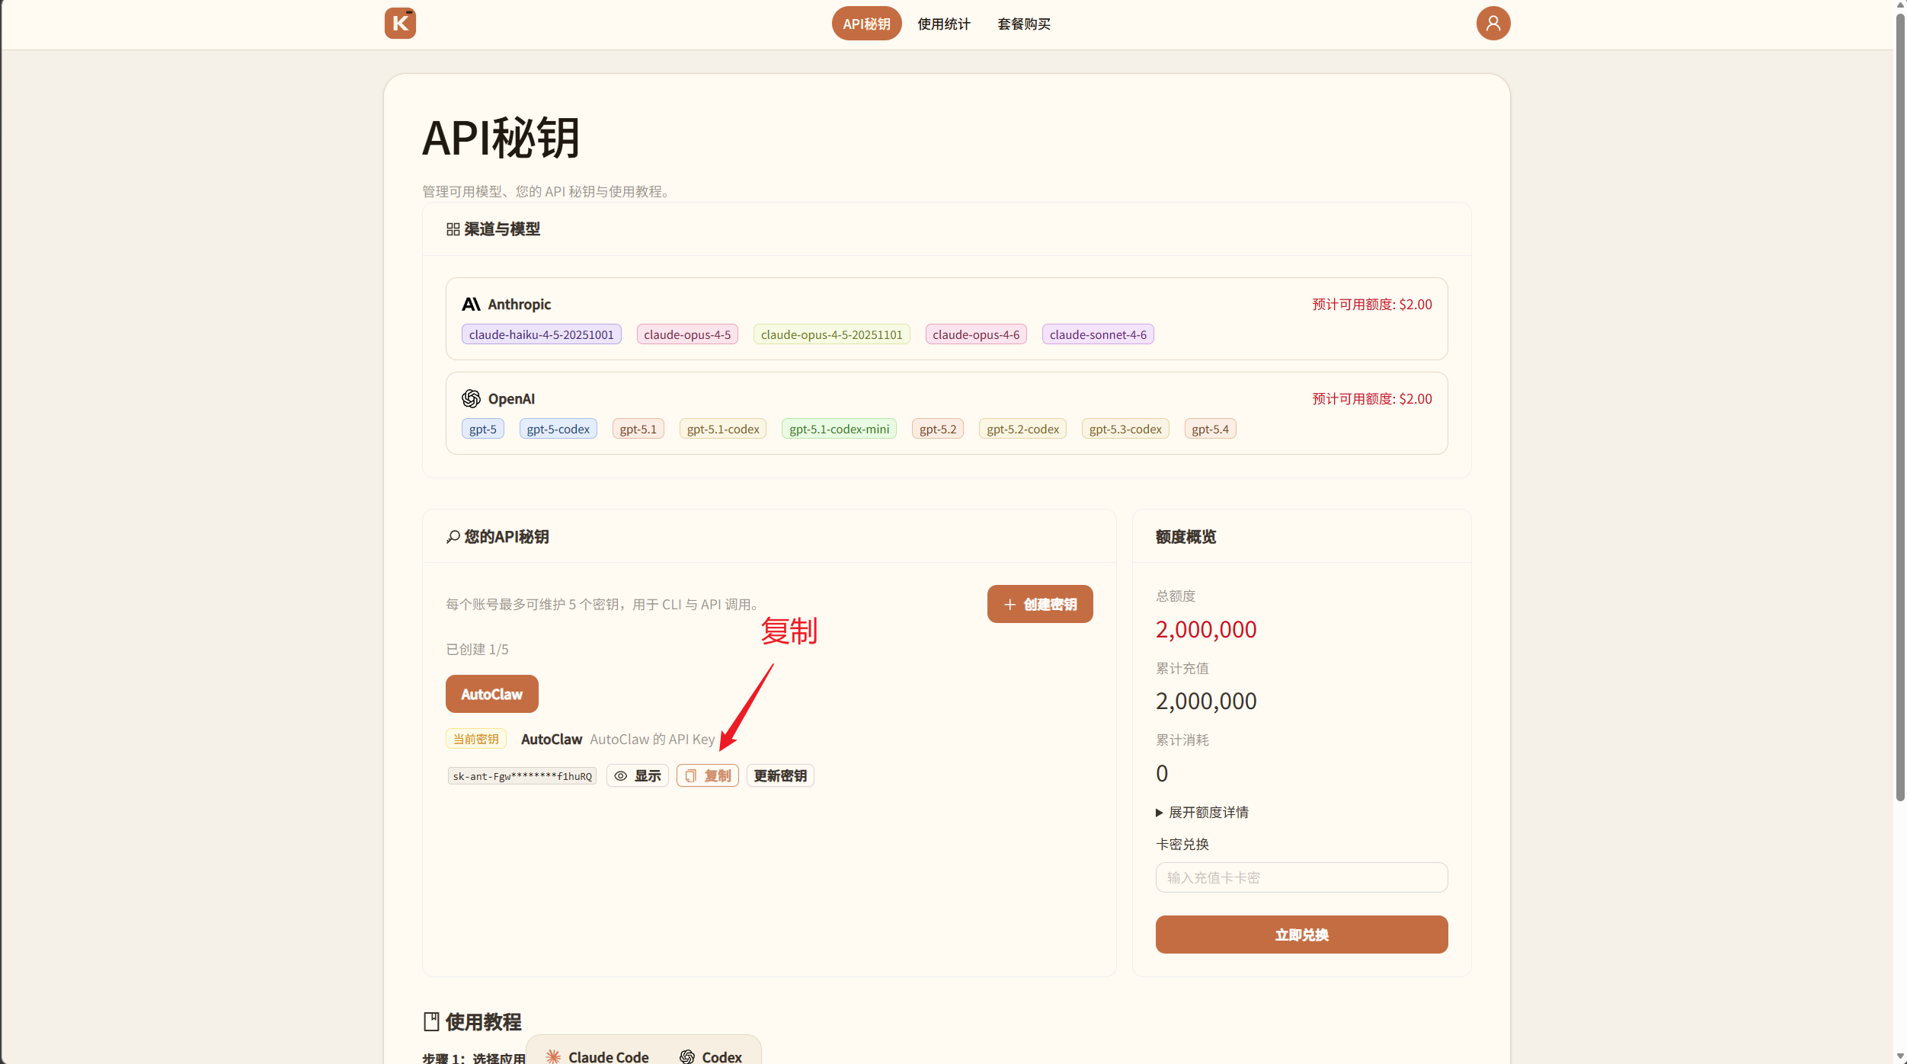This screenshot has height=1064, width=1907.
Task: Select the API秘钥 nav tab
Action: tap(866, 24)
